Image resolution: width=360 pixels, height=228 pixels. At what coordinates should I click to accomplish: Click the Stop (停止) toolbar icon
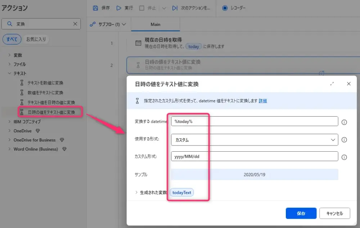point(141,8)
